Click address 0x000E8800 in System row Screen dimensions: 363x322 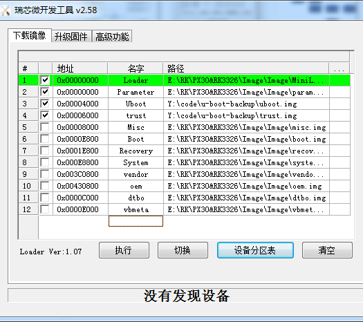(80, 162)
